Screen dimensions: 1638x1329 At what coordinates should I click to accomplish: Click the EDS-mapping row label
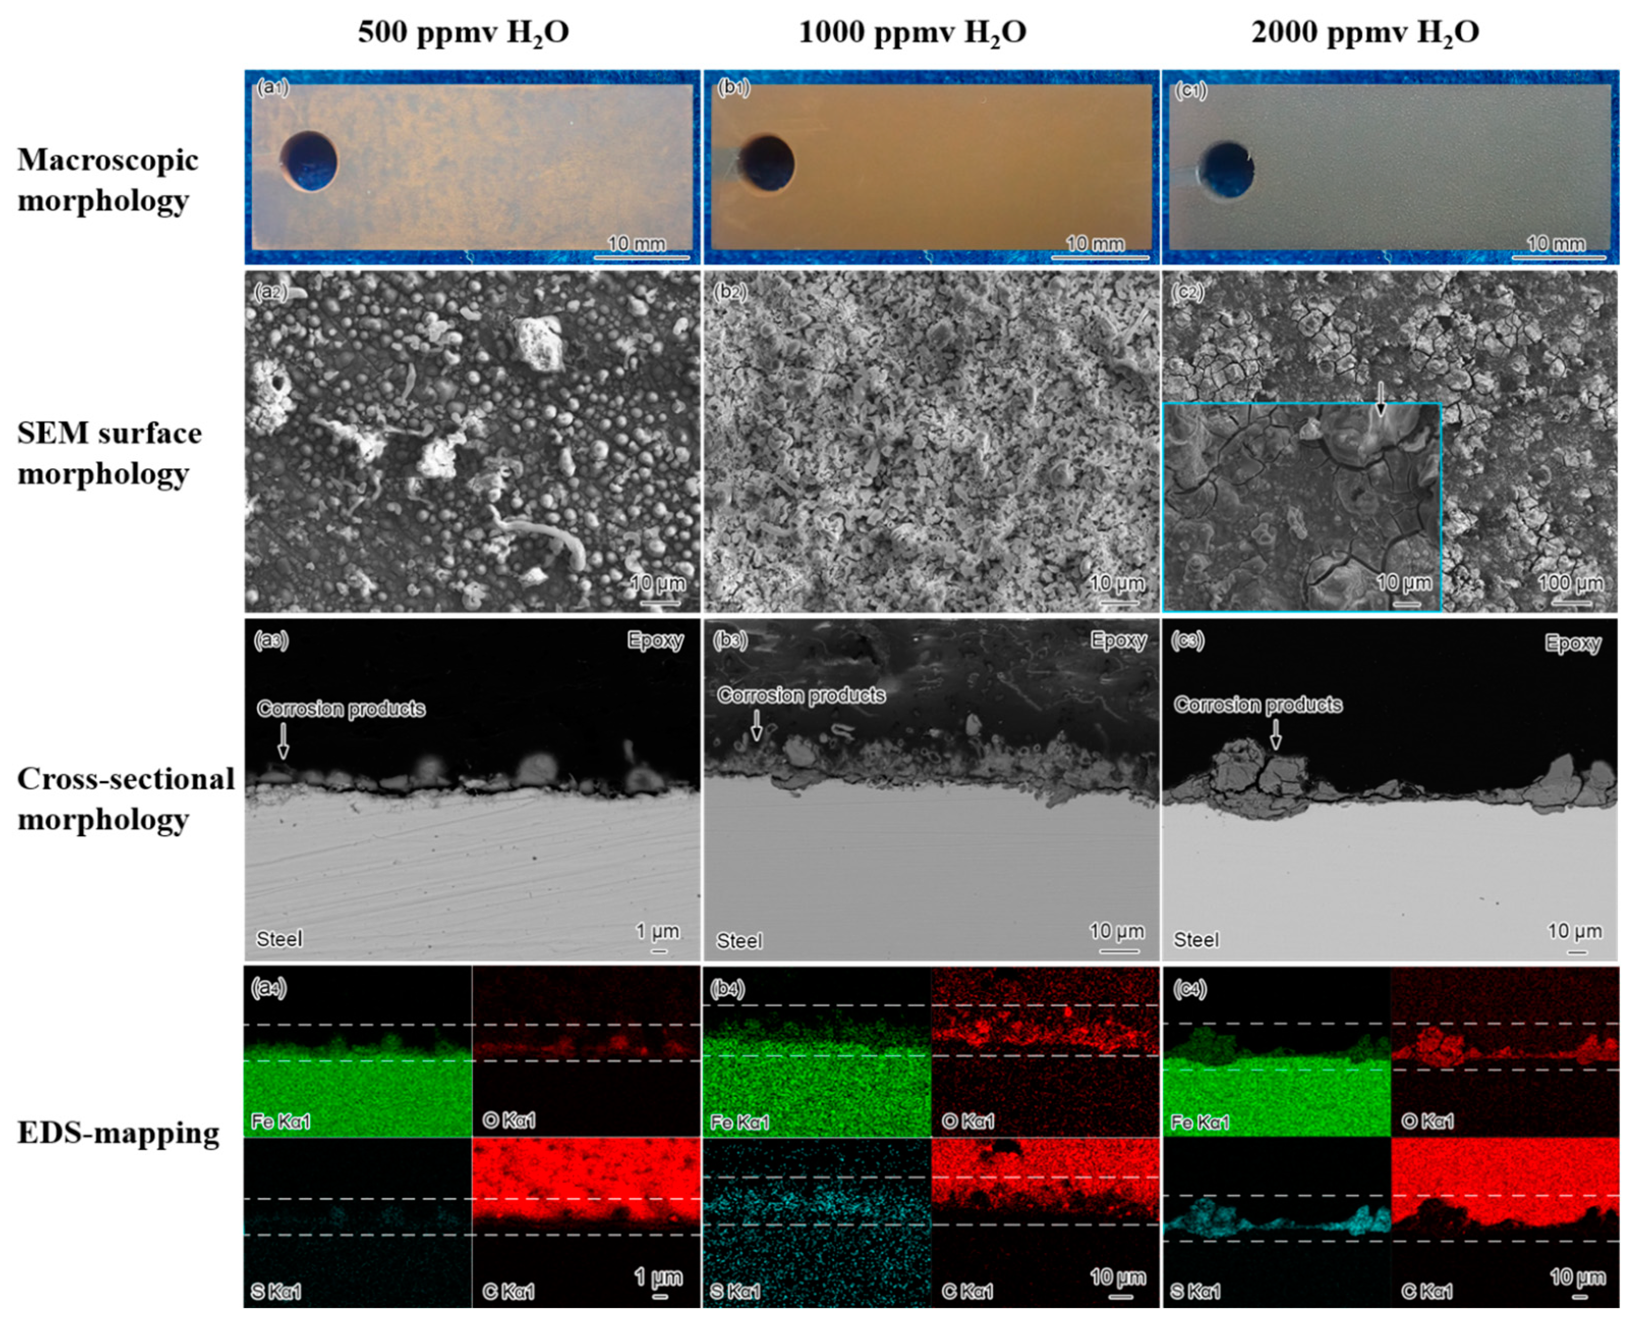coord(118,1133)
